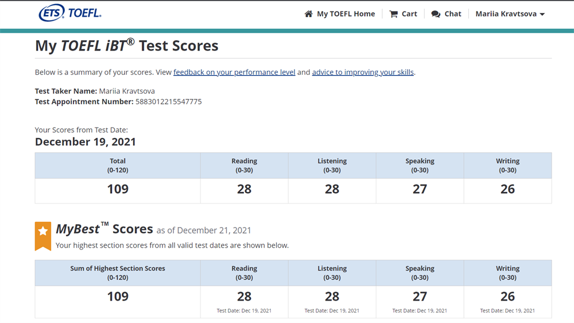Image resolution: width=574 pixels, height=323 pixels.
Task: Click MyBest Listening score 28
Action: 332,297
